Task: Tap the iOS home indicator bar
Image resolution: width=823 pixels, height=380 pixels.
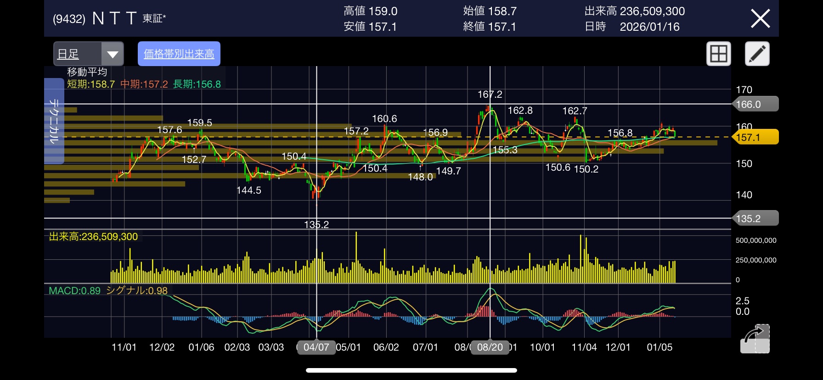Action: [x=411, y=370]
